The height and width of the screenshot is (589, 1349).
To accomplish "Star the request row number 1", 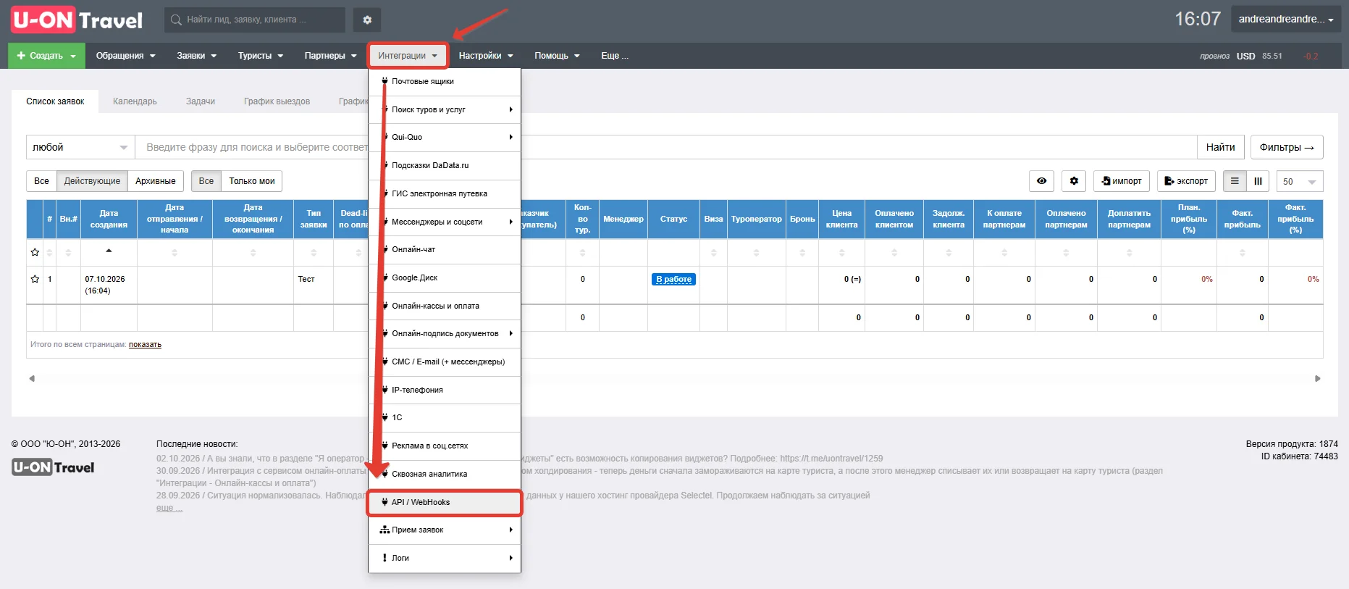I will (35, 279).
